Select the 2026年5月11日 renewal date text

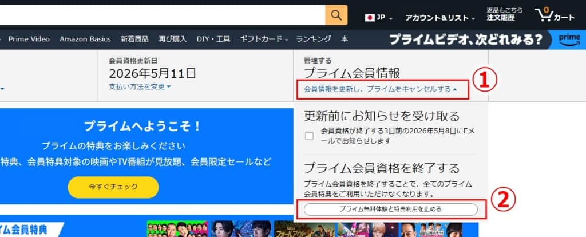[x=152, y=73]
